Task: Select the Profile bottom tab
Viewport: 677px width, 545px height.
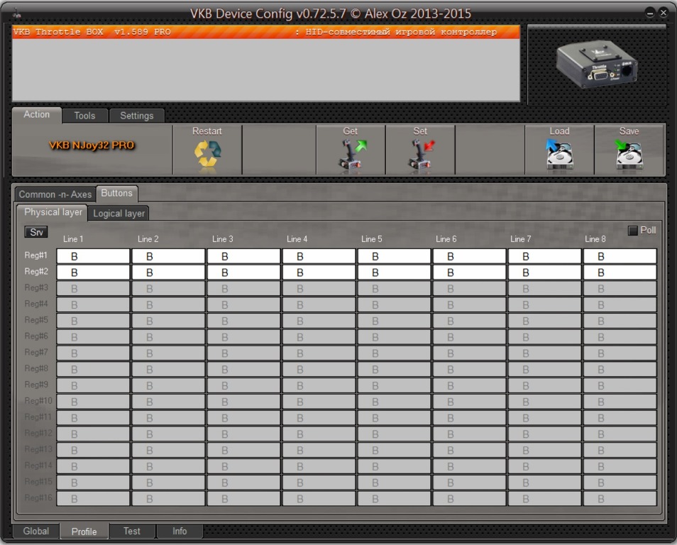Action: (84, 532)
